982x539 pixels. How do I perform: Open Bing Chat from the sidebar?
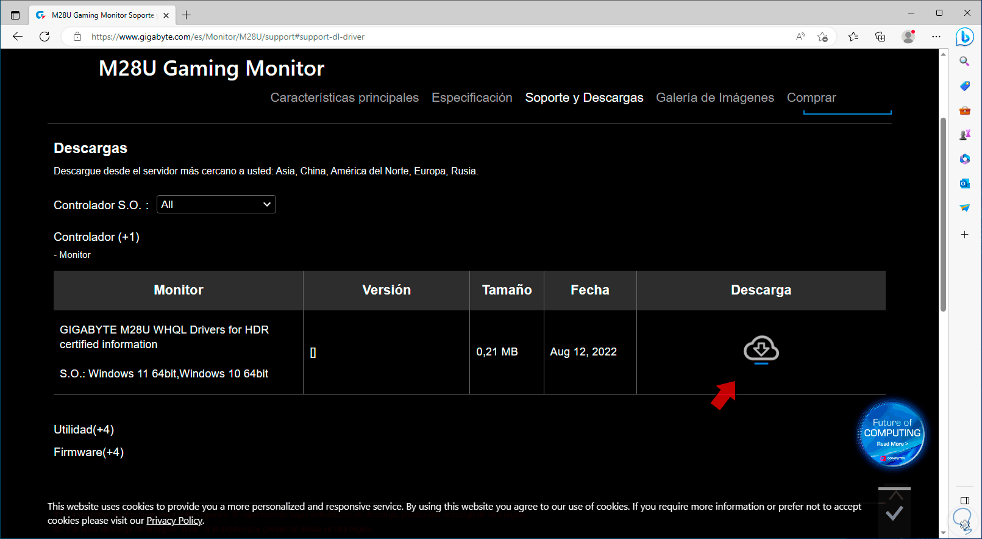pyautogui.click(x=964, y=37)
